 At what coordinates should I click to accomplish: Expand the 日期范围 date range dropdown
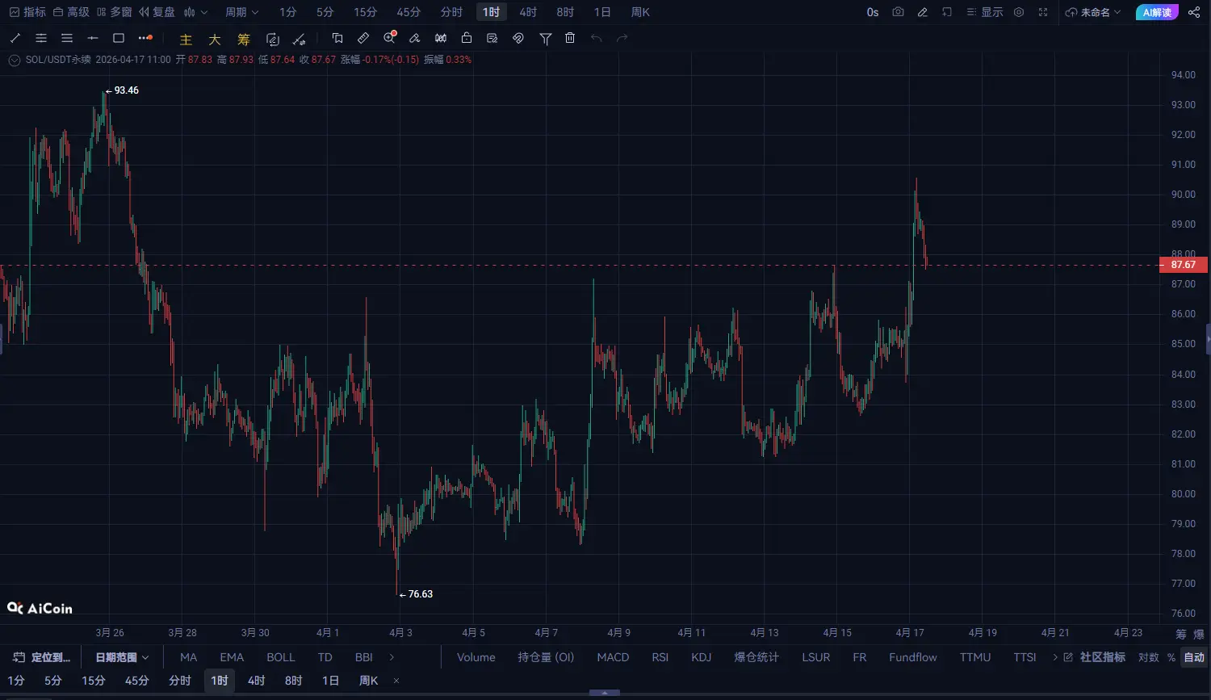122,657
